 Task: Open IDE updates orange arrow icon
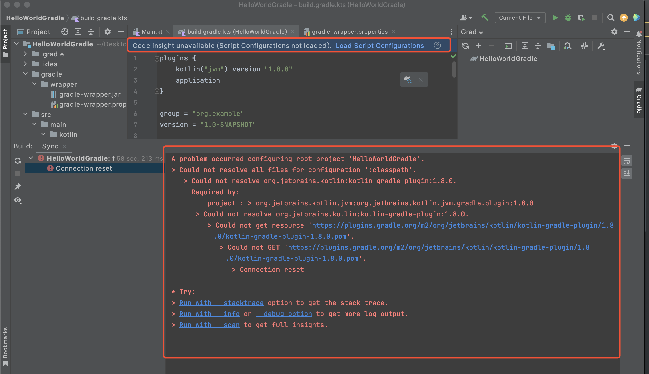[x=624, y=18]
